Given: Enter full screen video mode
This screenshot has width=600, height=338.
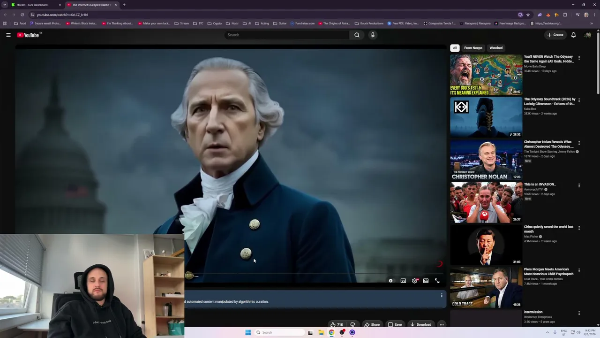Looking at the screenshot, I should (x=437, y=281).
